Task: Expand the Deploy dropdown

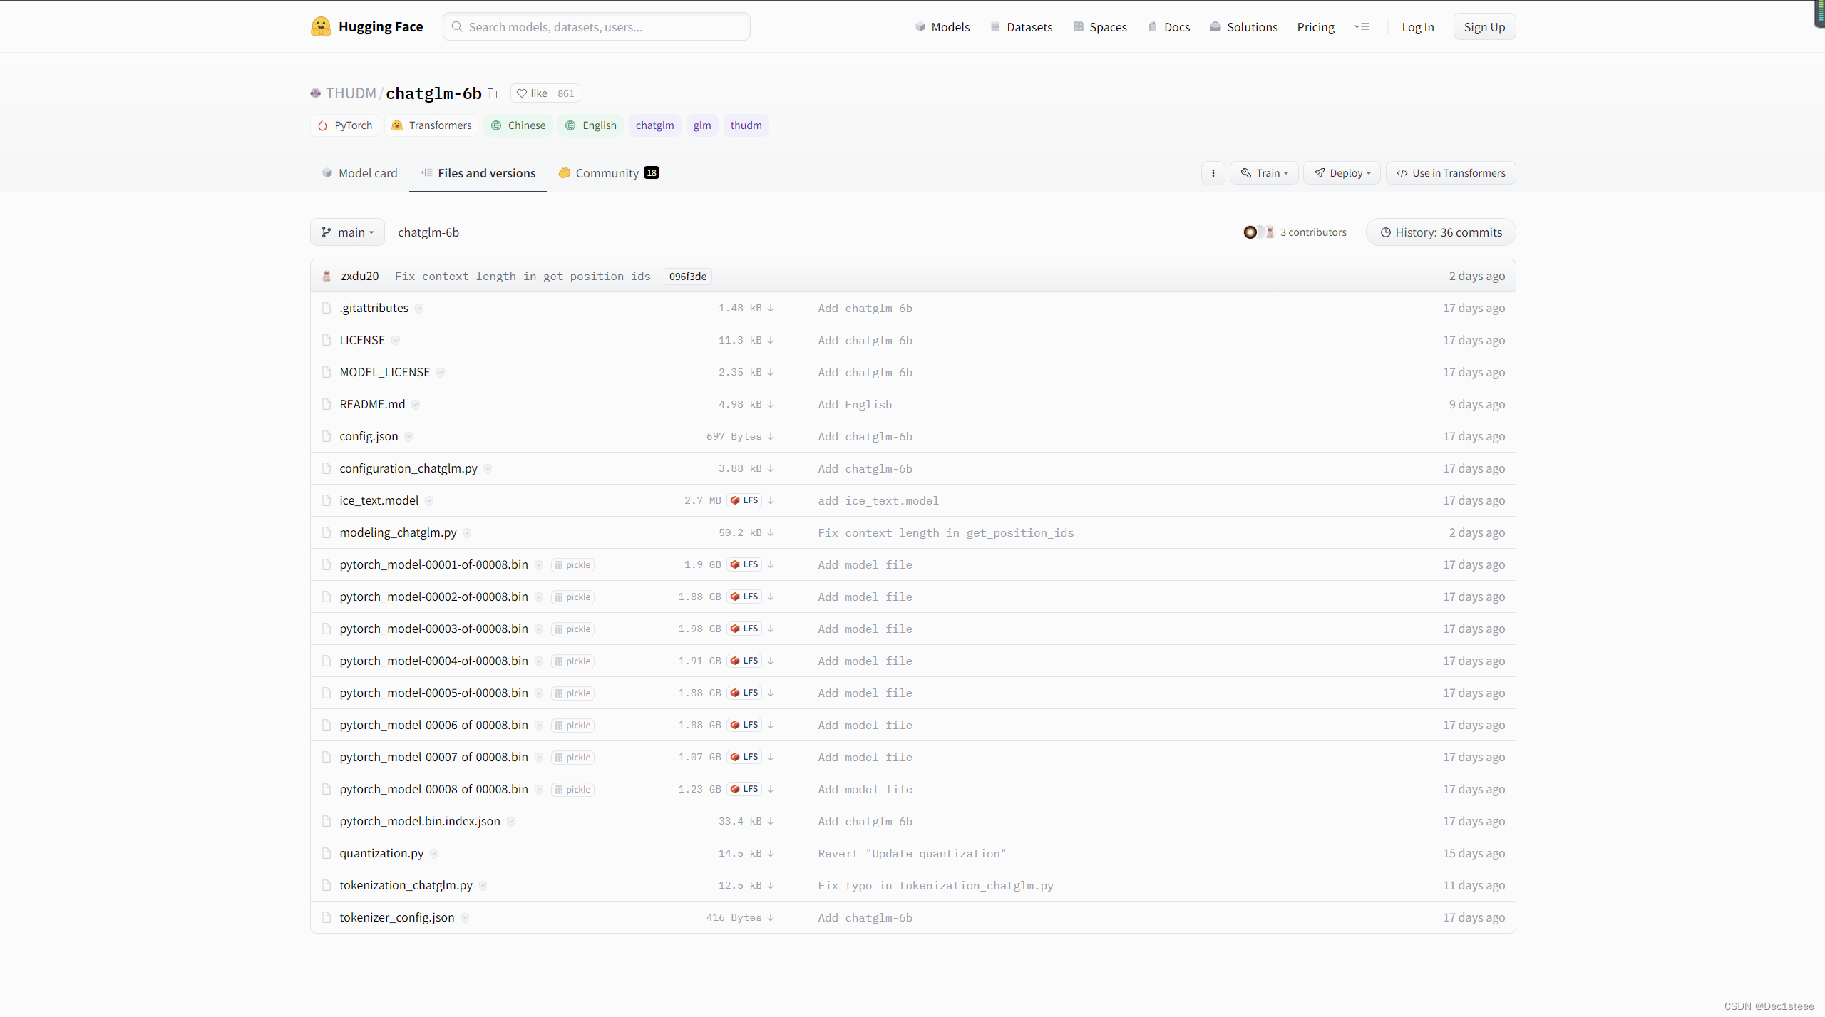Action: (x=1342, y=173)
